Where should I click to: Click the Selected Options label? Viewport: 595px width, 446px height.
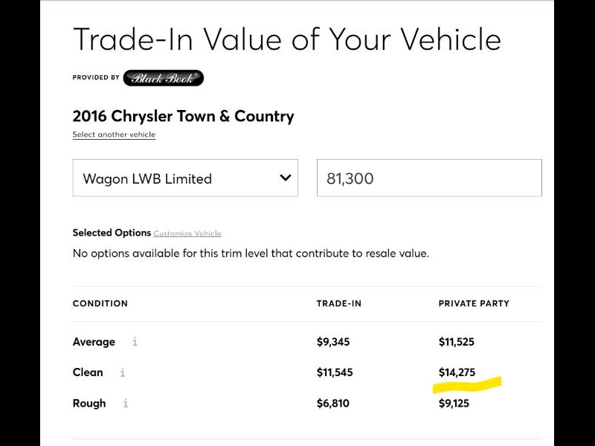112,233
